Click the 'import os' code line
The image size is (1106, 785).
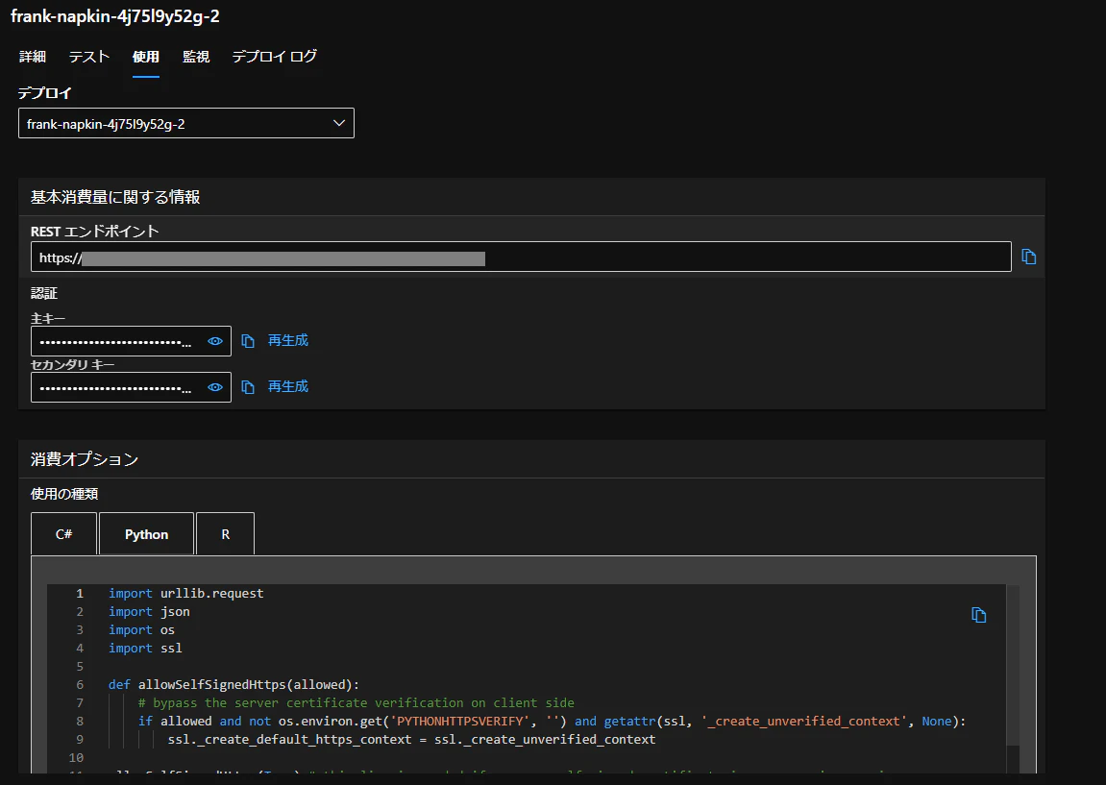(142, 630)
